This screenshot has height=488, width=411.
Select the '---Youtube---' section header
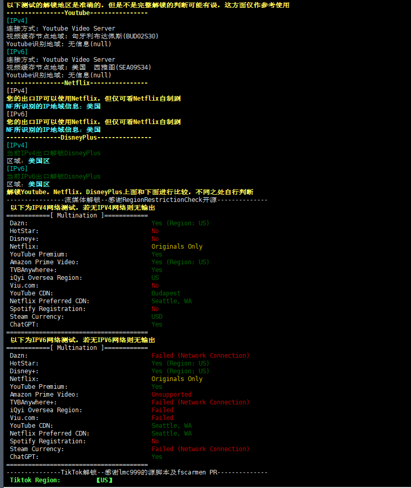[77, 13]
